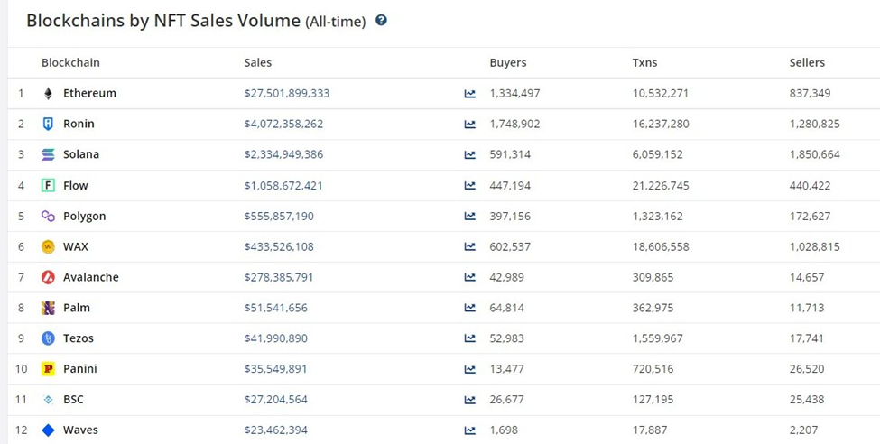Click the Solana logo icon
Image resolution: width=880 pixels, height=444 pixels.
tap(49, 154)
